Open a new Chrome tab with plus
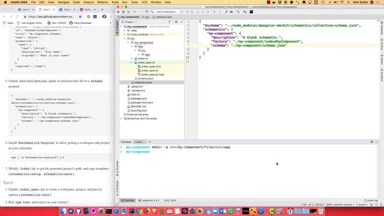The width and height of the screenshot is (384, 216). pyautogui.click(x=103, y=10)
